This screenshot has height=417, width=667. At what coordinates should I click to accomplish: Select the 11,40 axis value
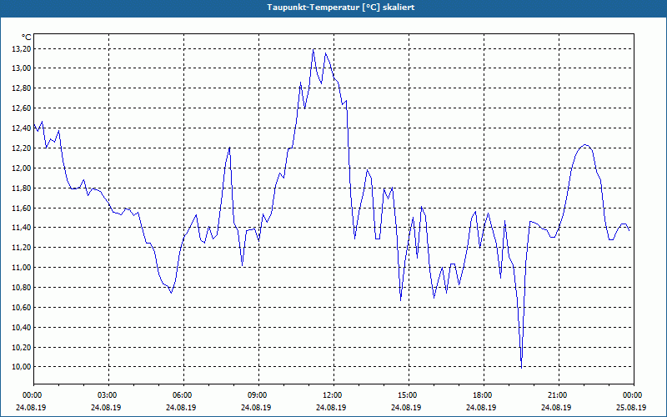pyautogui.click(x=22, y=228)
